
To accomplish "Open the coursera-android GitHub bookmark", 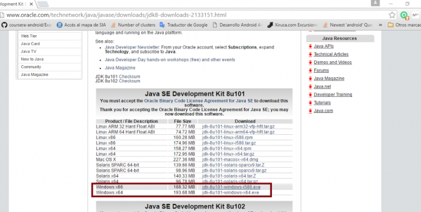I will pos(27,25).
